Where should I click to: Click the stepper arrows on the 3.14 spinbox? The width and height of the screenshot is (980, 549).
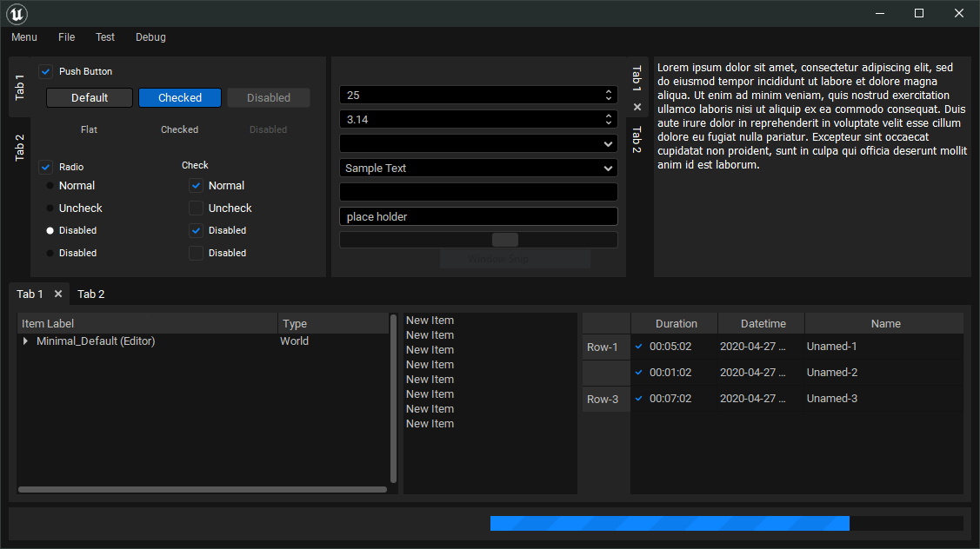pos(608,119)
